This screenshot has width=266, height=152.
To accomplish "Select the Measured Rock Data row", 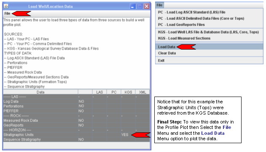I will pyautogui.click(x=76, y=121).
